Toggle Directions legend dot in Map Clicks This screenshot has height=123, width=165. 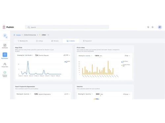(x=65, y=62)
